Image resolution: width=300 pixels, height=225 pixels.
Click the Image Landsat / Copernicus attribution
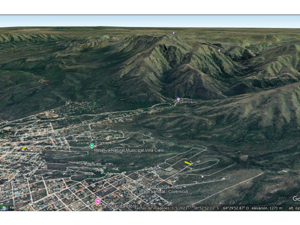[164, 192]
